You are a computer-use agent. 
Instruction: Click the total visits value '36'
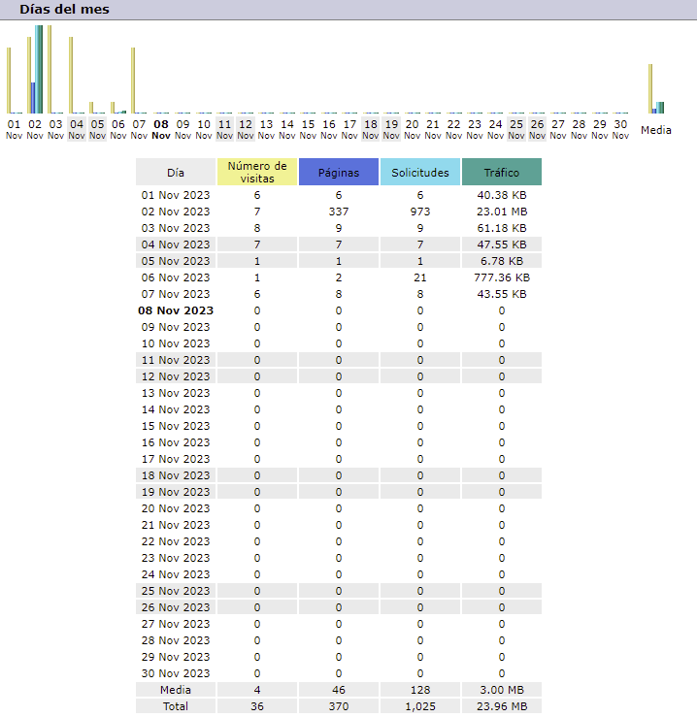[257, 706]
